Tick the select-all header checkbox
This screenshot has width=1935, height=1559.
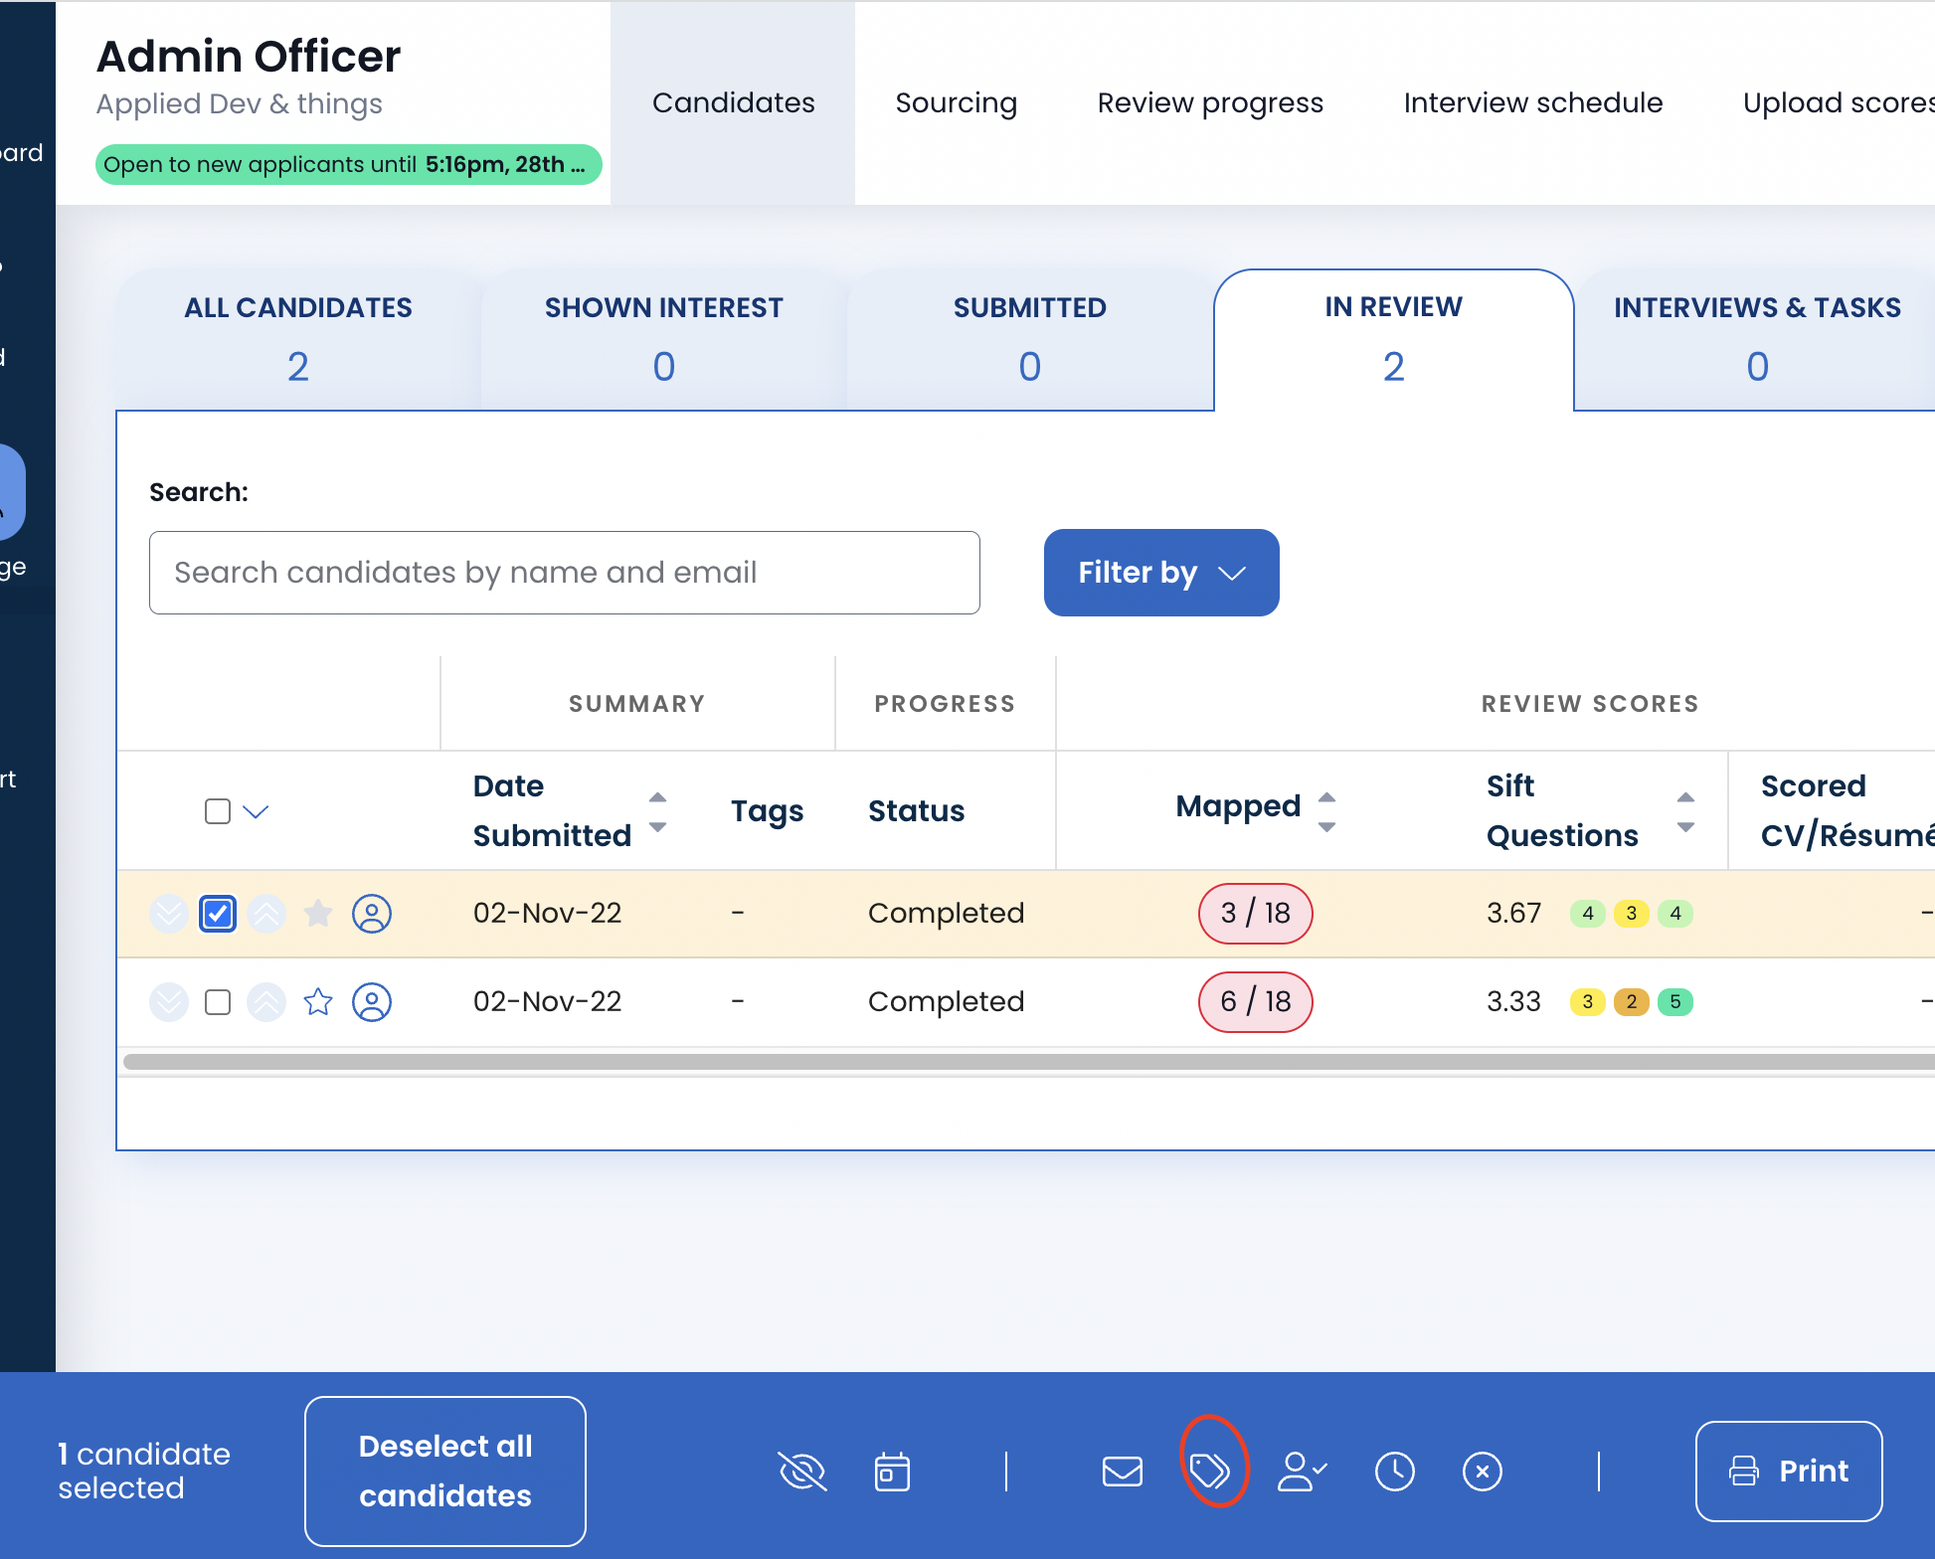tap(218, 811)
